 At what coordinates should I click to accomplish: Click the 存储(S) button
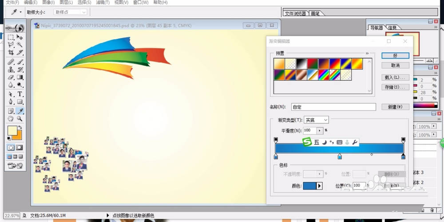[395, 87]
